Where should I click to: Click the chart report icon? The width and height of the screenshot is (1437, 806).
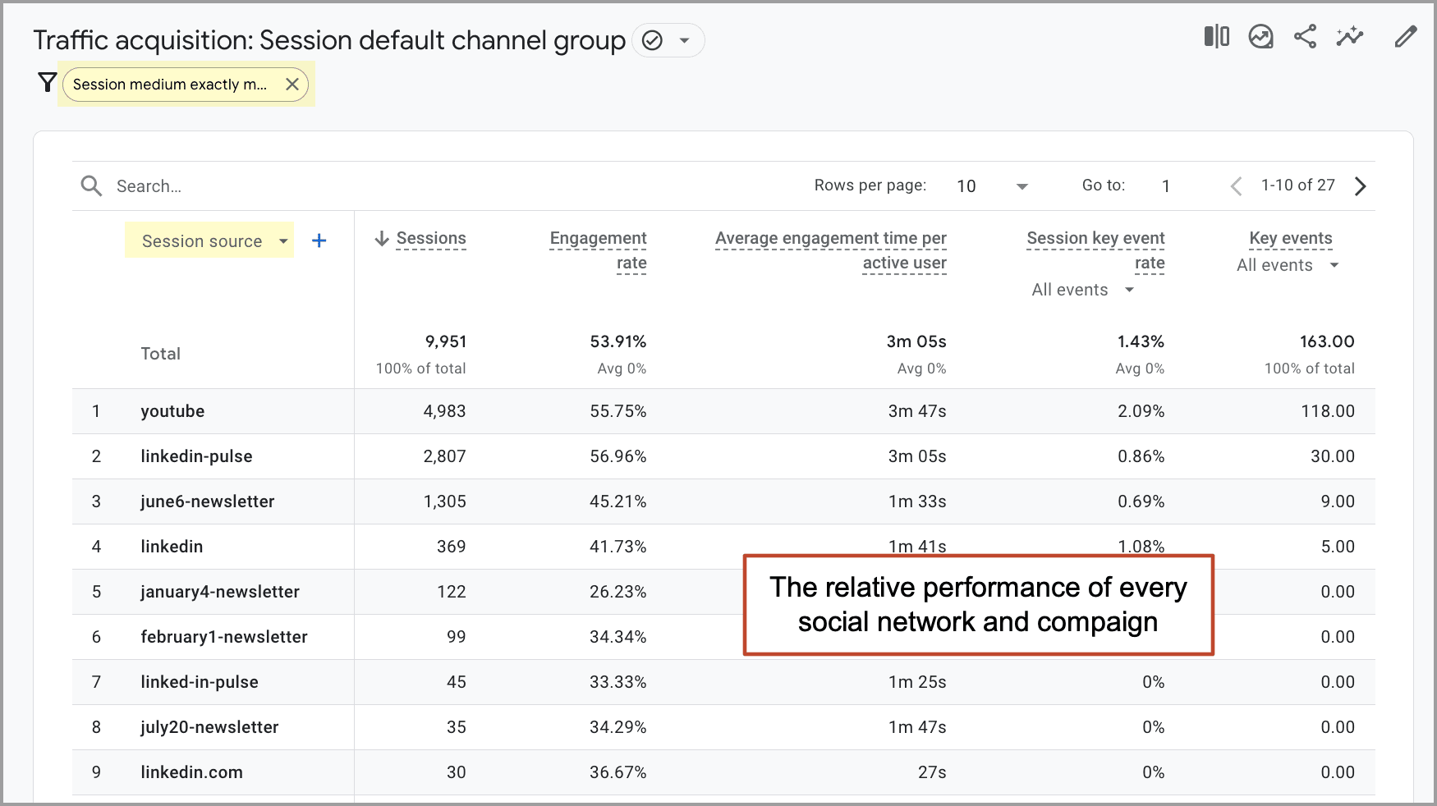[x=1260, y=37]
